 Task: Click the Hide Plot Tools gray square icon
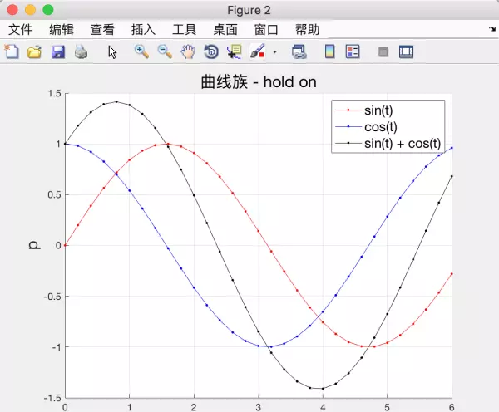click(383, 51)
